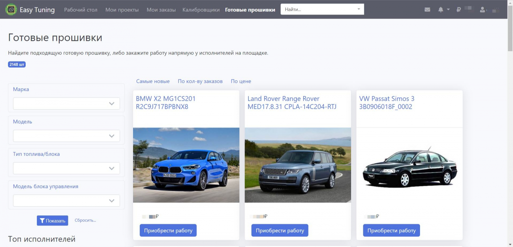
Task: Click Приобрести работу for VW Passat
Action: [391, 230]
